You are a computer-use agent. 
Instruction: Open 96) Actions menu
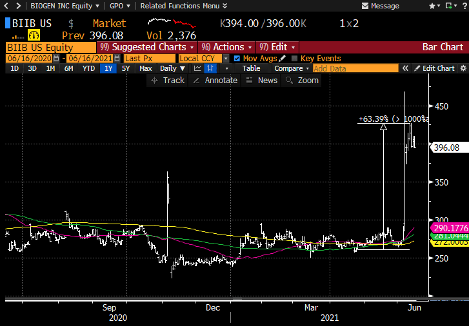[226, 47]
